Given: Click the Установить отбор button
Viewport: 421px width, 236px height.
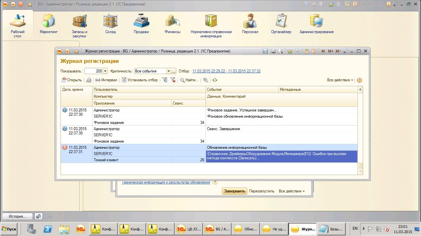Looking at the screenshot, I should tap(140, 80).
